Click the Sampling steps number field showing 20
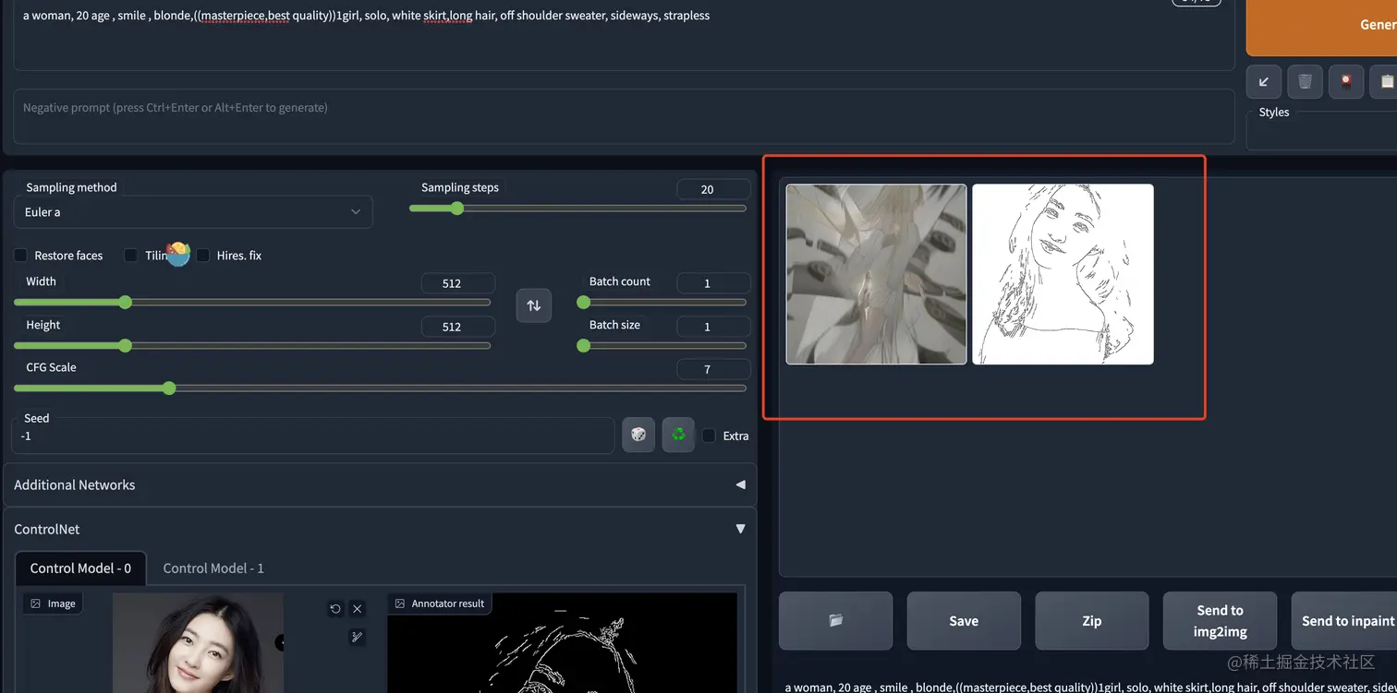Screen dimensions: 1397x693 [713, 189]
